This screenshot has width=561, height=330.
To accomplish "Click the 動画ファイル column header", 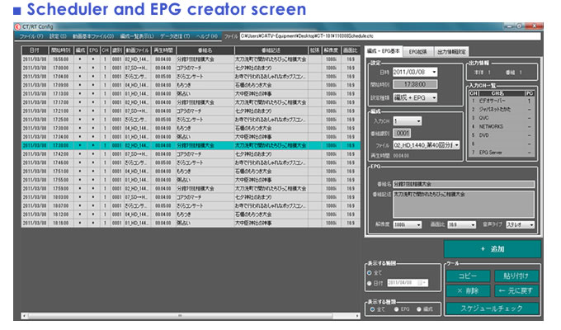I will 137,50.
